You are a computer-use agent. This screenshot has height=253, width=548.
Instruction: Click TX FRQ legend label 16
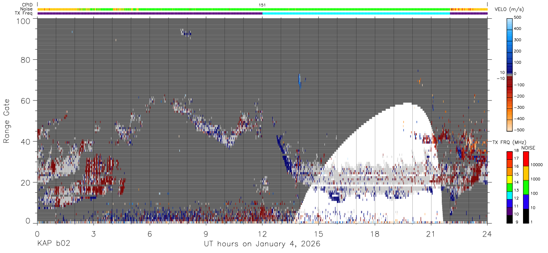pyautogui.click(x=516, y=166)
